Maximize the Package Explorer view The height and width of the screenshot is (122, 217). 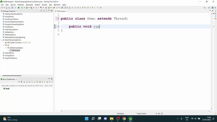coord(52,11)
